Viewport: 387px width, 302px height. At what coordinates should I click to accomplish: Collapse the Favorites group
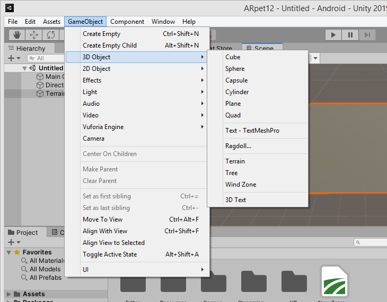(x=9, y=252)
